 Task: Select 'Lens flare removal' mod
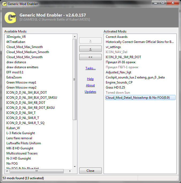pyautogui.click(x=19, y=138)
